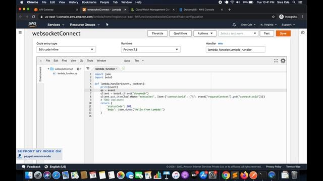Open the AWS home logo
Screen dimensions: 323x181
(x=32, y=24)
